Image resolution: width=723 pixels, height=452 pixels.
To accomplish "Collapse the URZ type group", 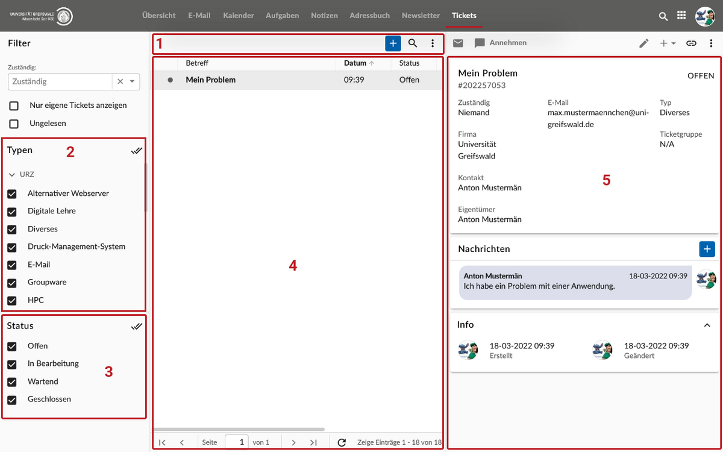I will point(12,175).
